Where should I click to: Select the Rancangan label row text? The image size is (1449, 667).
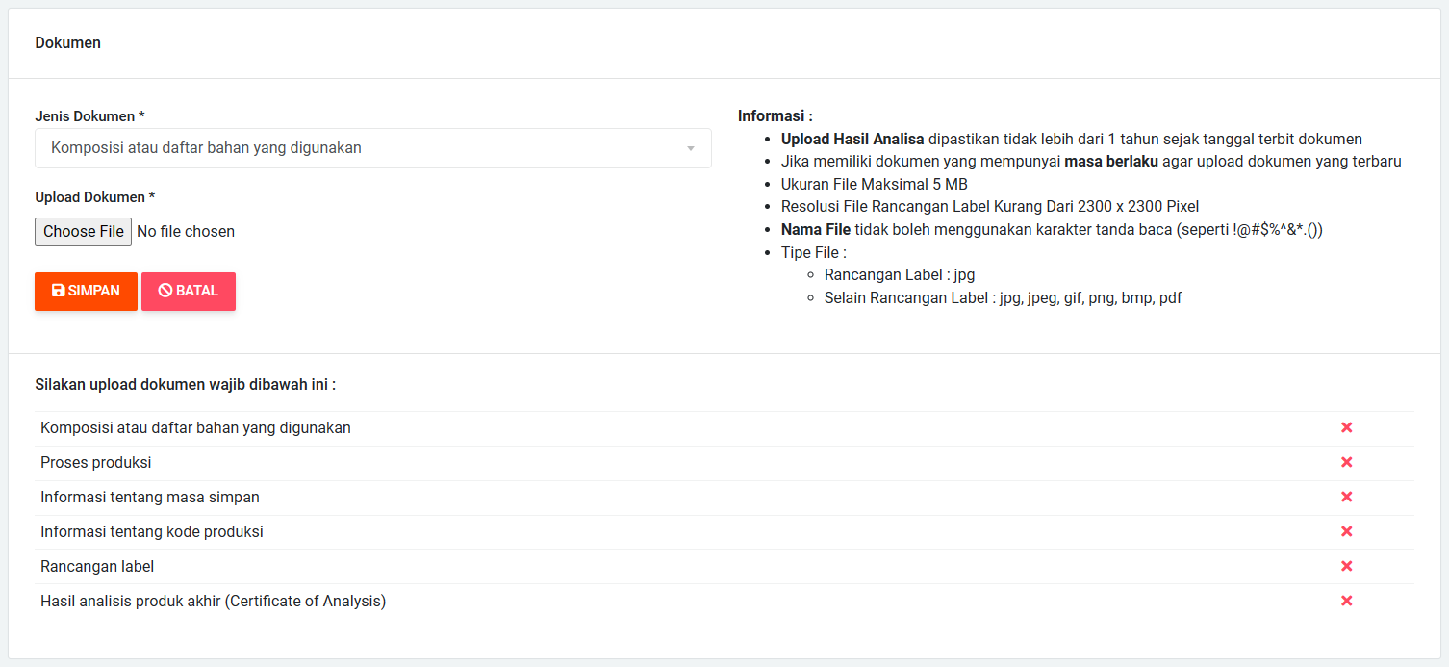click(97, 566)
